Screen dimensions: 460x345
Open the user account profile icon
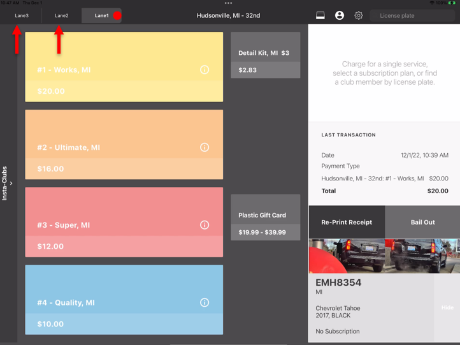(340, 15)
